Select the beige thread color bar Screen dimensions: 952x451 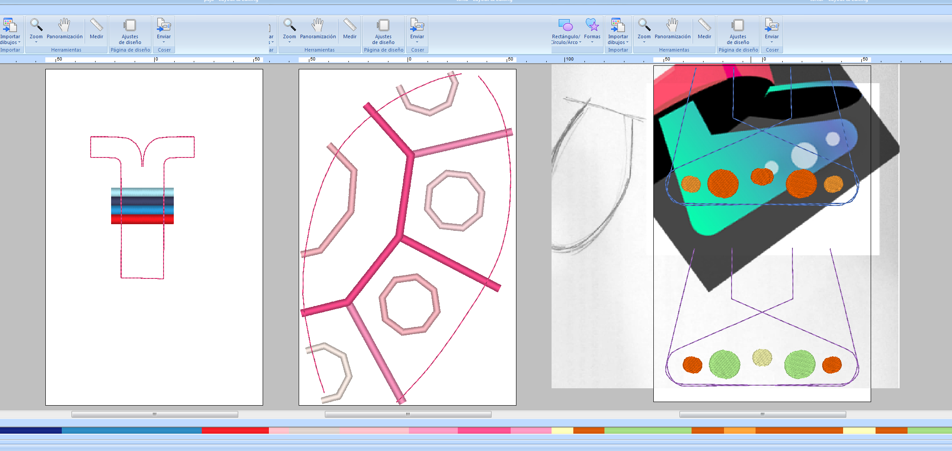click(x=314, y=431)
